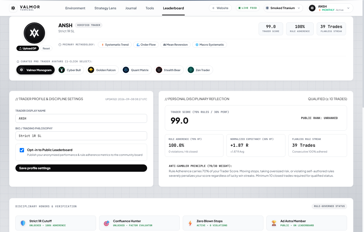
Task: Open the Smoked Titanium theme dropdown
Action: point(283,8)
